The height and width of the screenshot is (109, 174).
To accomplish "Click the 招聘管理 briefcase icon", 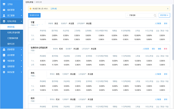I will [x=4, y=67].
